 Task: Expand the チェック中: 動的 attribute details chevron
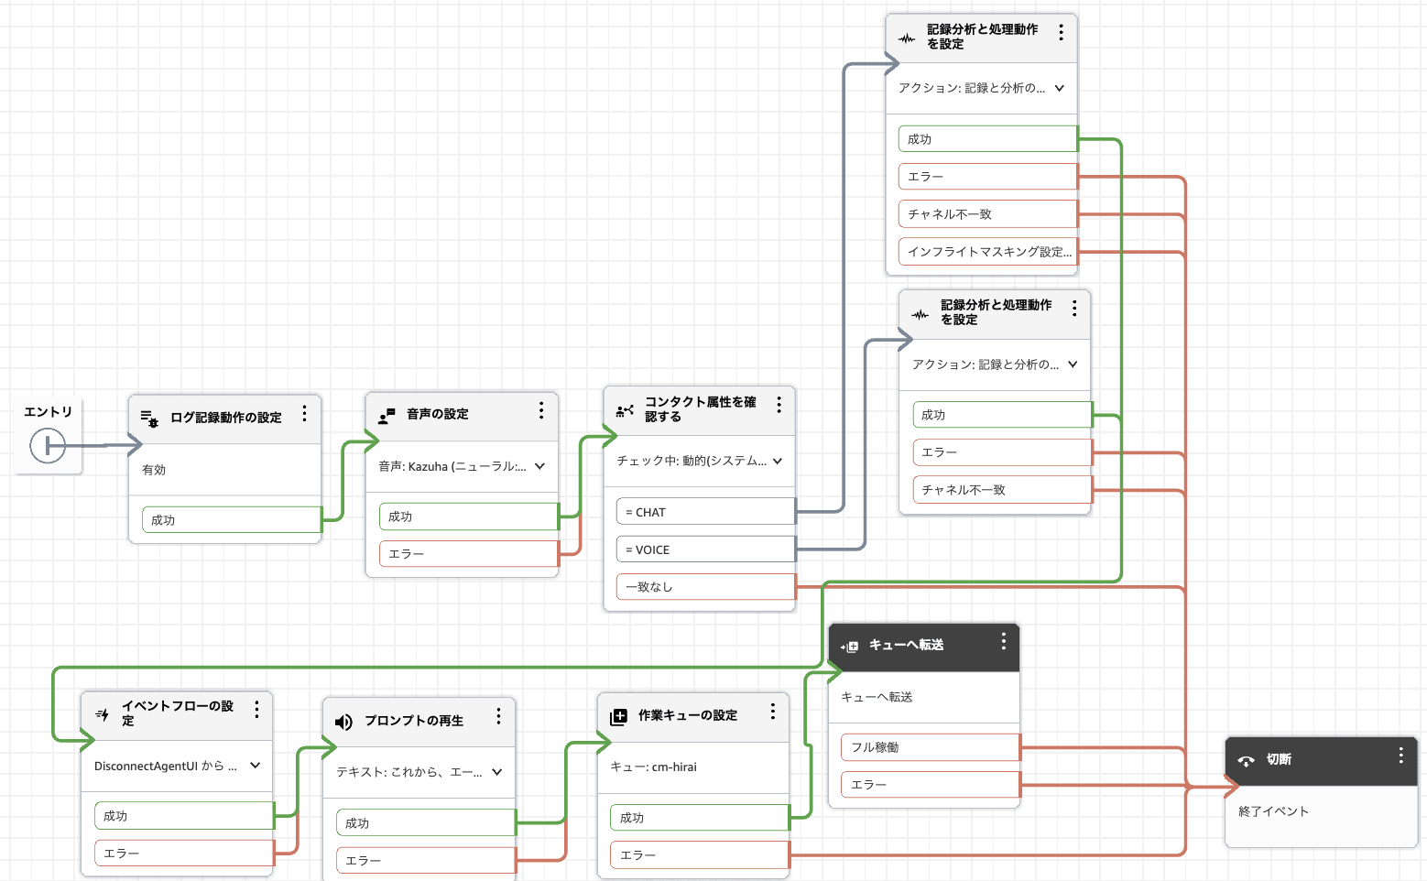(x=778, y=461)
